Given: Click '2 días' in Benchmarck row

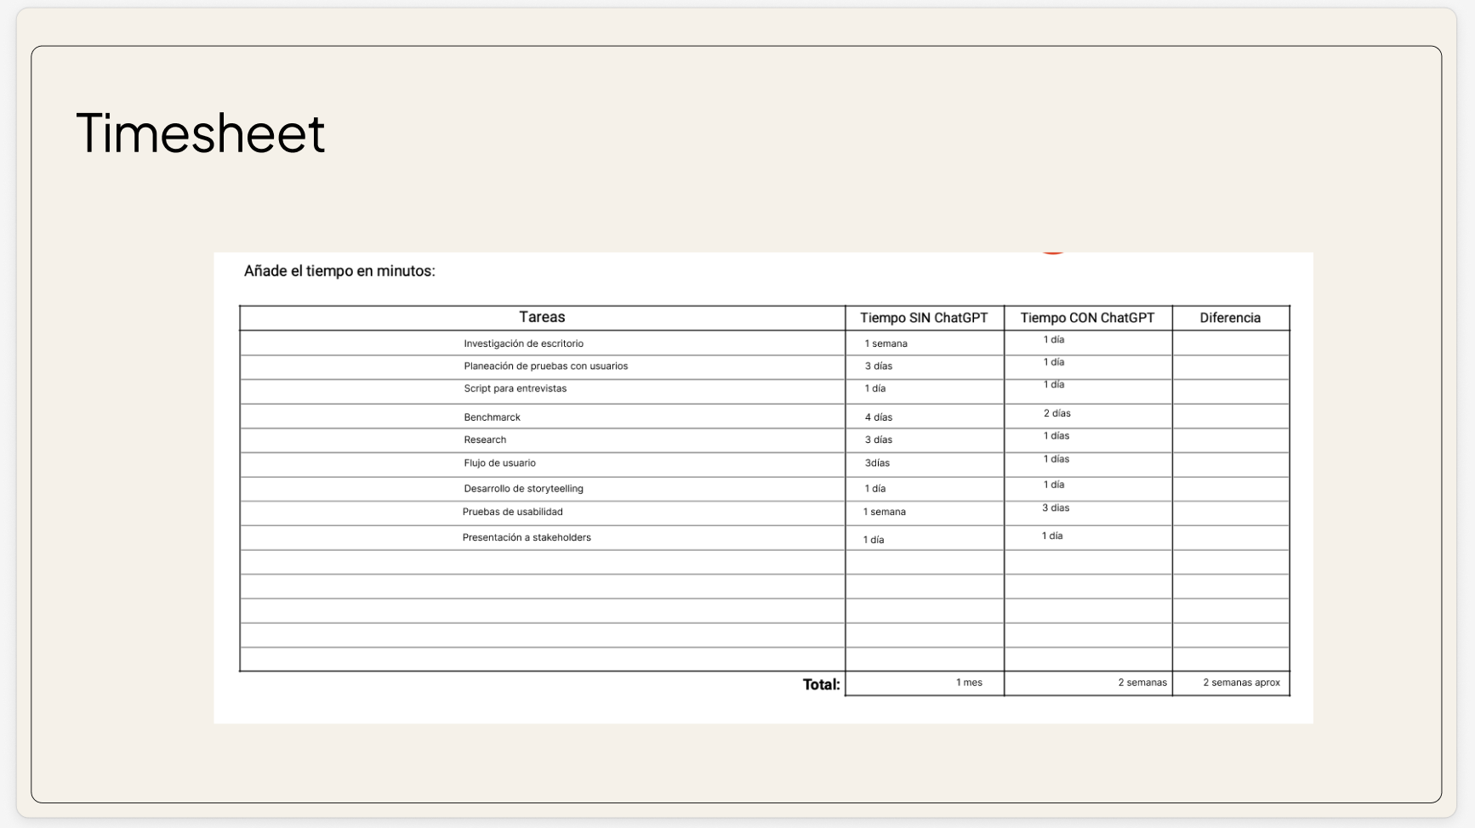Looking at the screenshot, I should [1057, 413].
